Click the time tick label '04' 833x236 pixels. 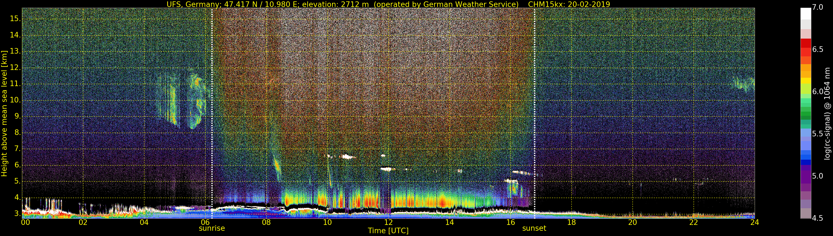(144, 222)
